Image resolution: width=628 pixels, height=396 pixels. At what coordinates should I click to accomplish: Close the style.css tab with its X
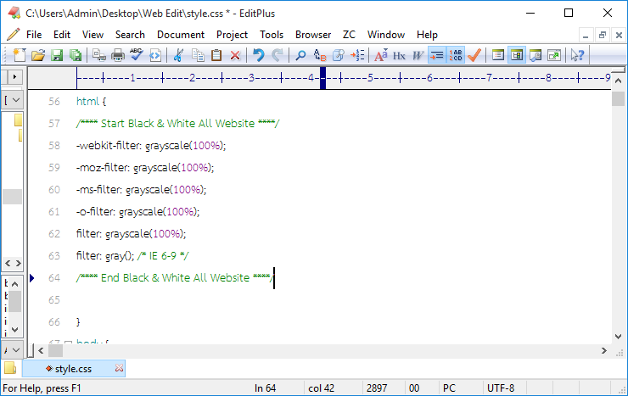[119, 368]
